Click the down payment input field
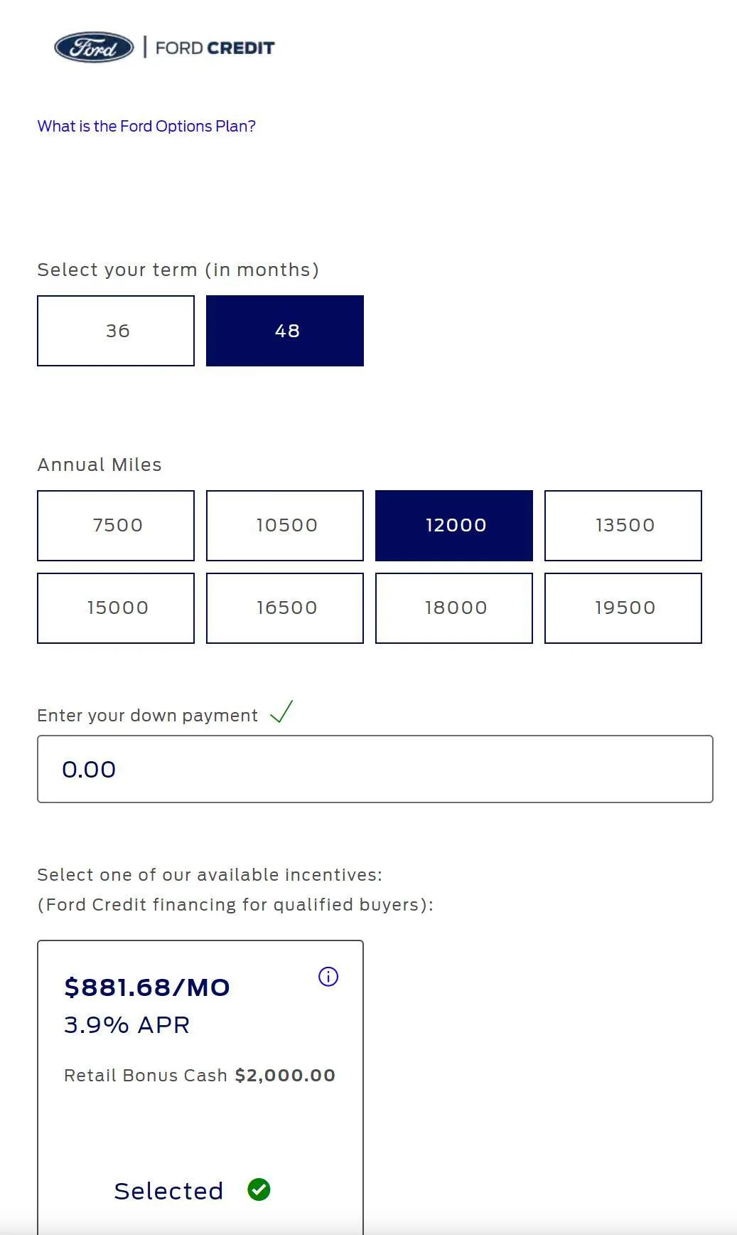The image size is (737, 1235). point(375,769)
